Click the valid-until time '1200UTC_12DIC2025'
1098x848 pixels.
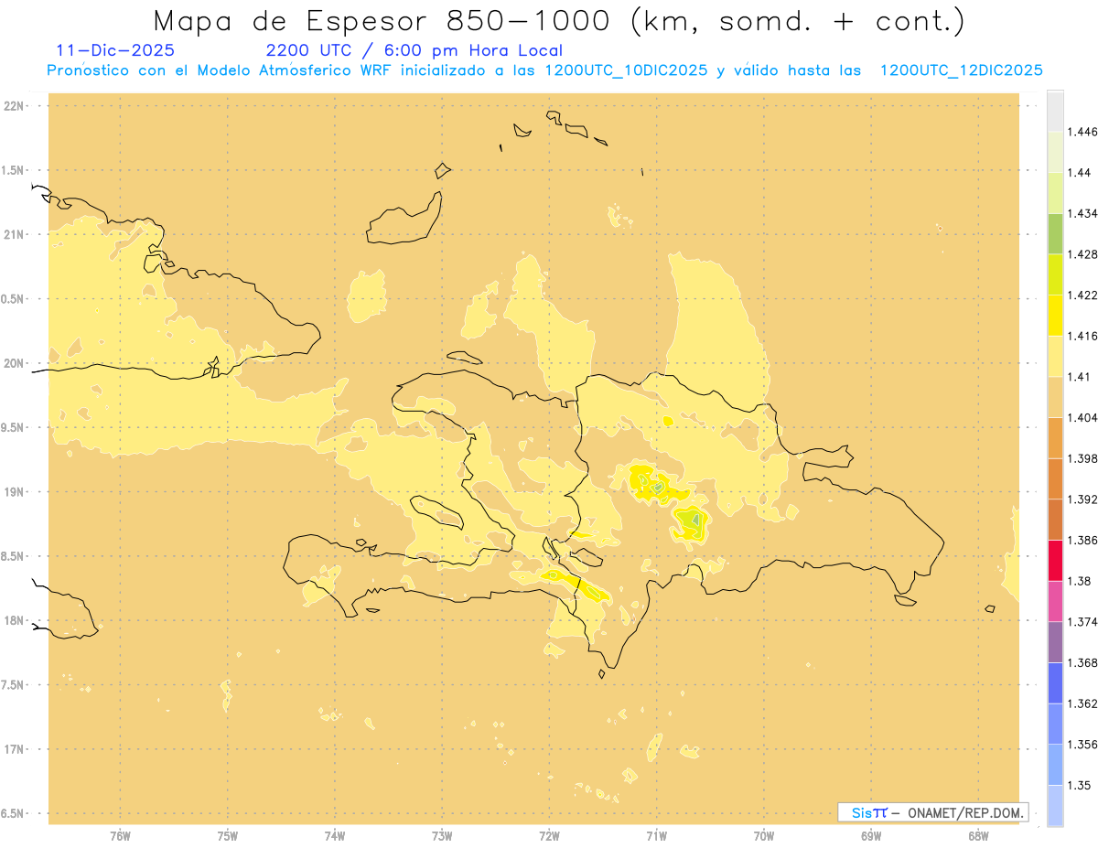(961, 70)
